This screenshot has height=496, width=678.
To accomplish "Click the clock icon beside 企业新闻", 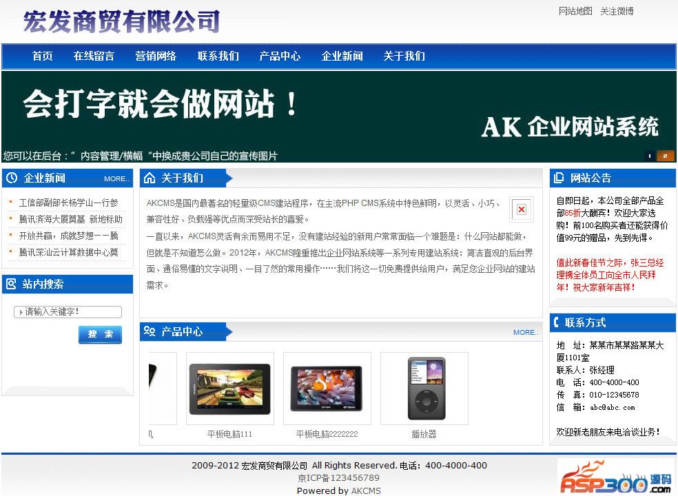I will tap(12, 178).
